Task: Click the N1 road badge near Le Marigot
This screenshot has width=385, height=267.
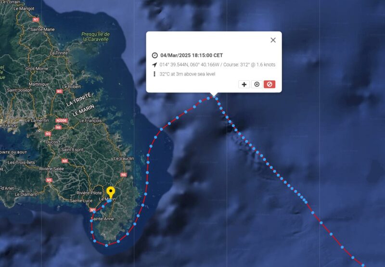Action: click(x=36, y=19)
